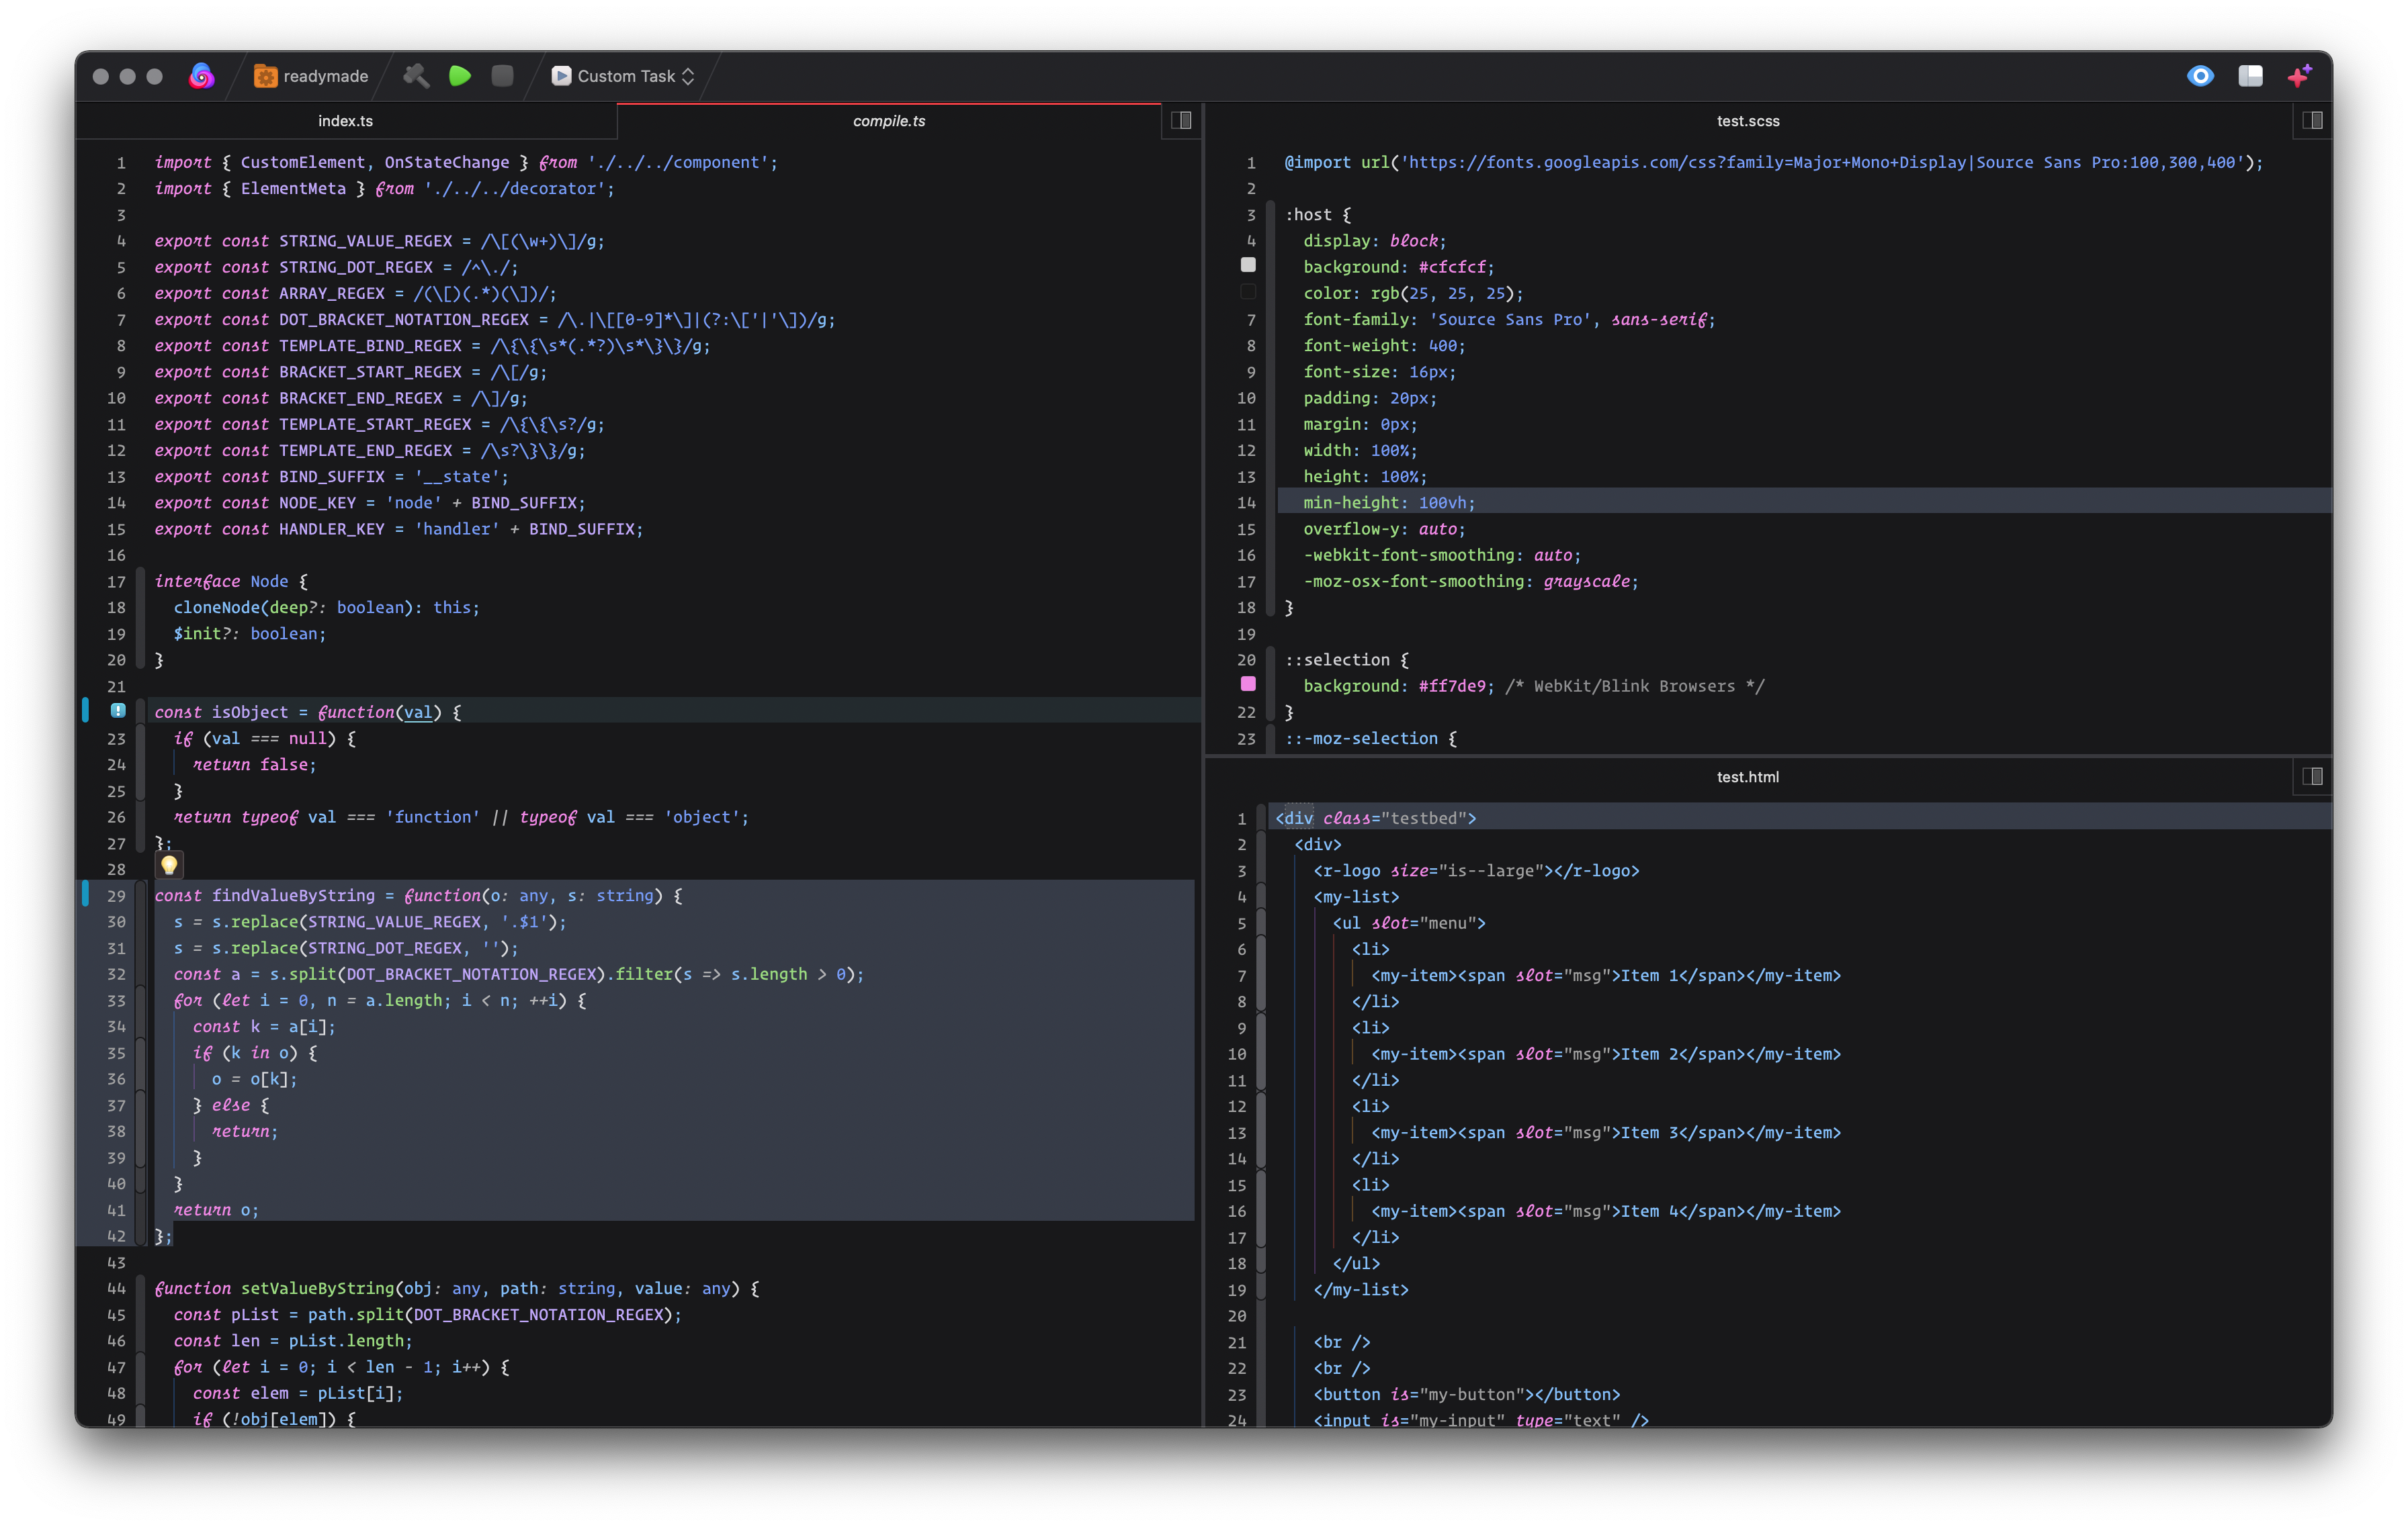Fold the :host block at line 3
This screenshot has height=1527, width=2408.
tap(1270, 215)
